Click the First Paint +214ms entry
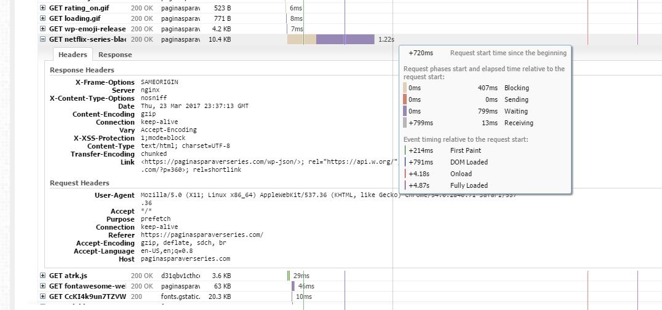Image resolution: width=662 pixels, height=310 pixels. (443, 150)
